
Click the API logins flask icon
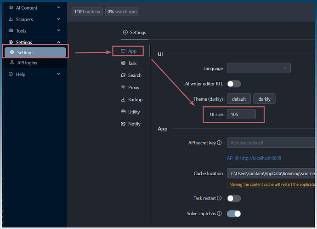pyautogui.click(x=12, y=63)
